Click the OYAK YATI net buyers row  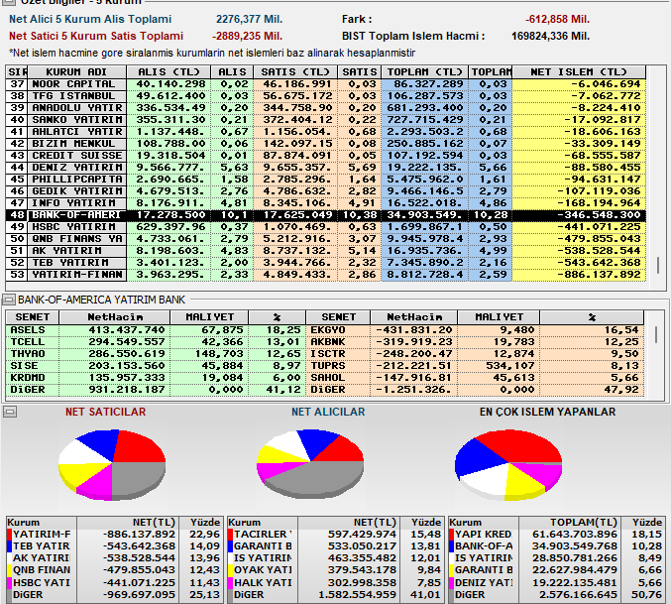pyautogui.click(x=335, y=570)
